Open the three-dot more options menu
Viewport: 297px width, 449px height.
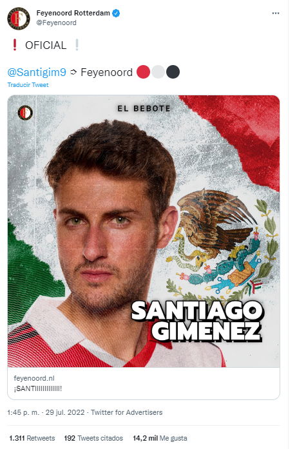coord(276,13)
